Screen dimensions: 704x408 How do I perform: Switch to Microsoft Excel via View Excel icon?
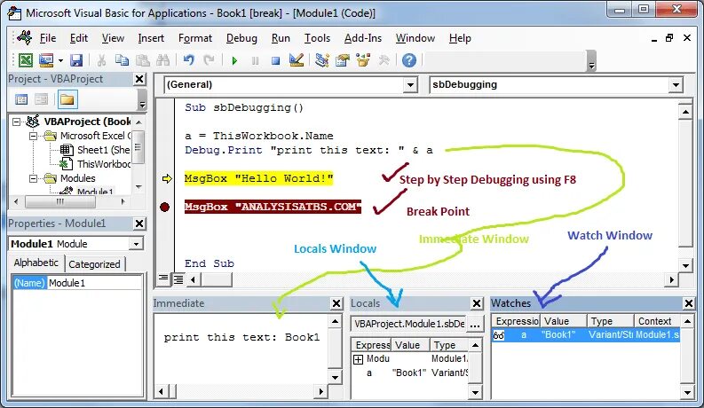(25, 60)
